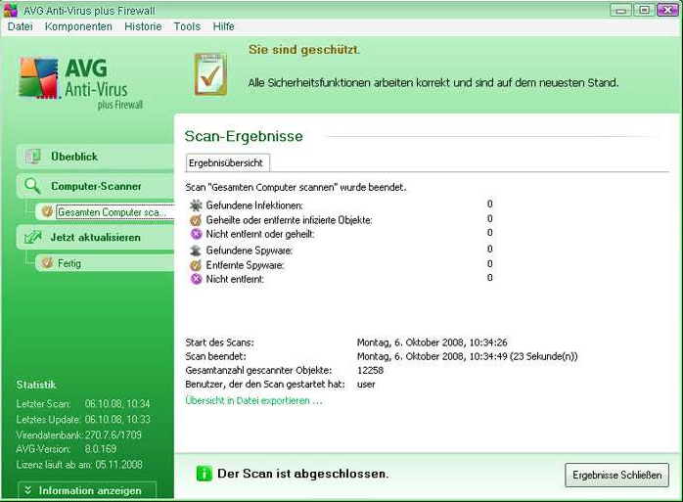Click the scanned objects count 12258
This screenshot has height=502, width=683.
tap(370, 371)
